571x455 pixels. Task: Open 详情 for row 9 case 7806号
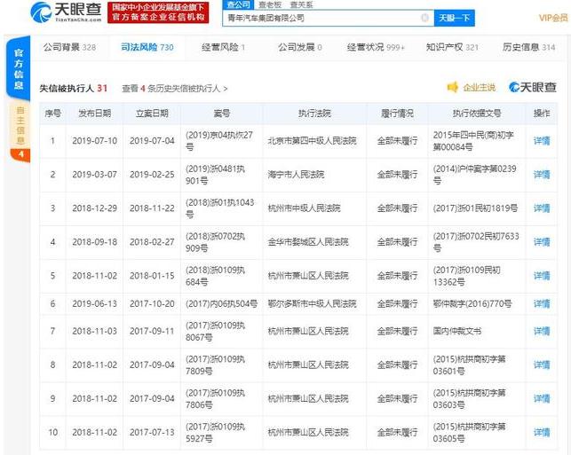[x=542, y=398]
